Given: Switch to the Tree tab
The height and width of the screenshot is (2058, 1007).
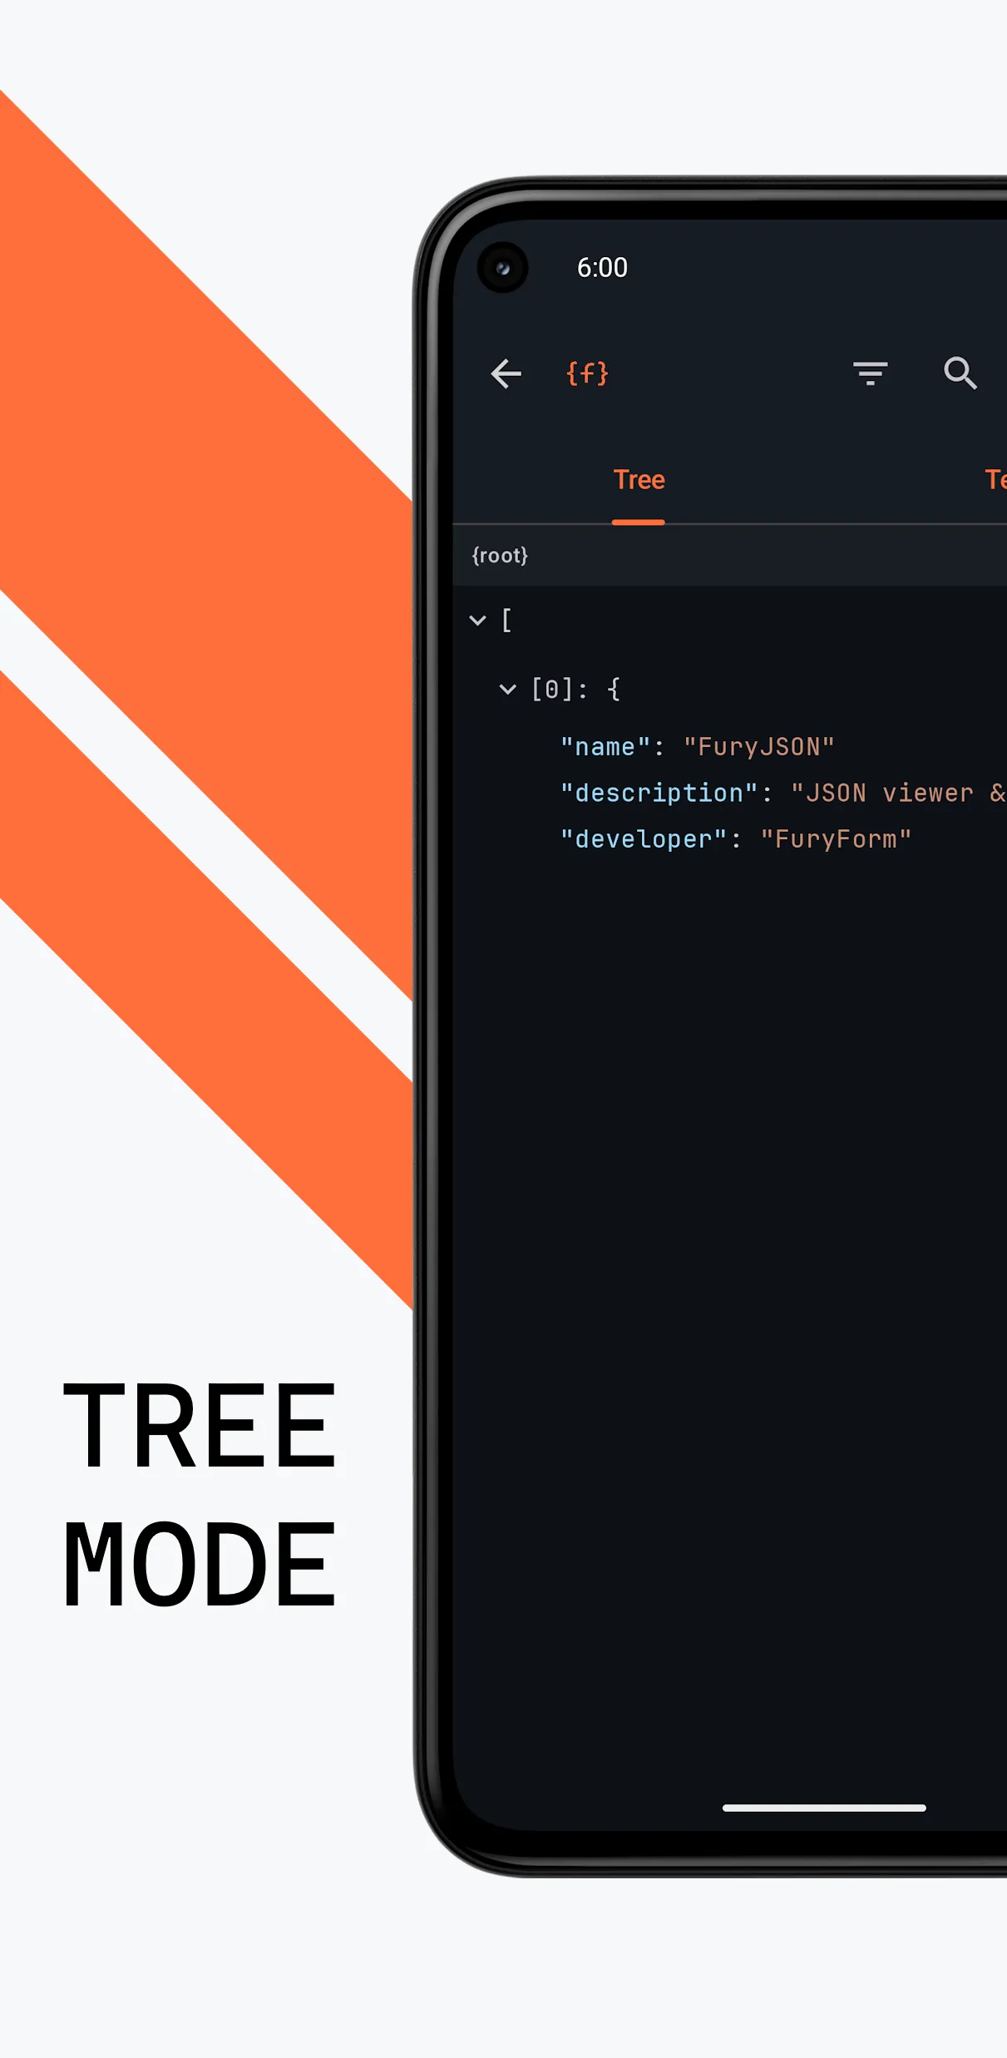Looking at the screenshot, I should click(639, 480).
